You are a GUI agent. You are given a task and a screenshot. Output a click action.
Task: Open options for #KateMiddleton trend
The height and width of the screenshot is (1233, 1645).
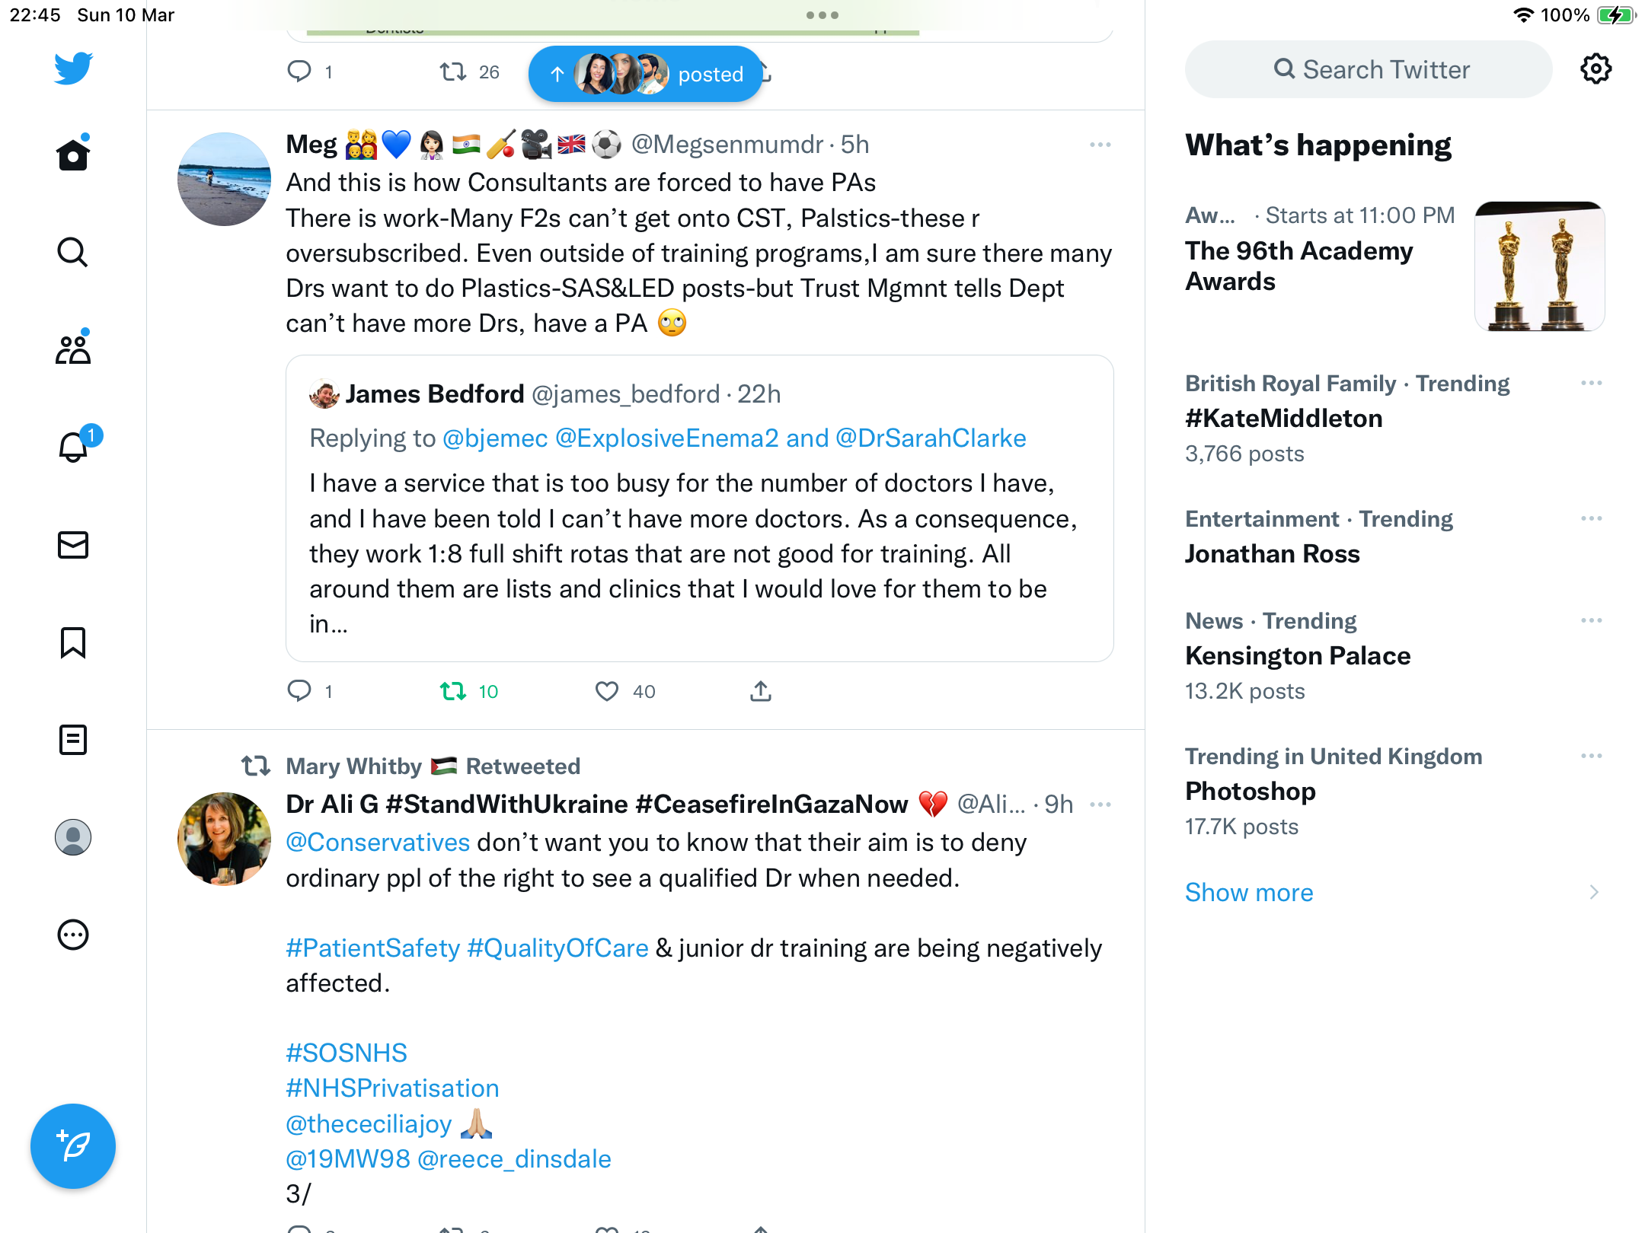1592,383
